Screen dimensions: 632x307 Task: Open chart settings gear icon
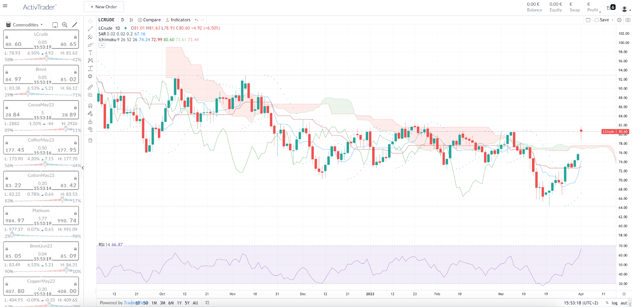click(619, 20)
